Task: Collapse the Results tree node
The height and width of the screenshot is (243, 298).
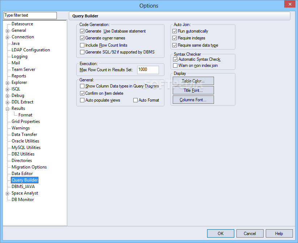Action: (x=7, y=109)
